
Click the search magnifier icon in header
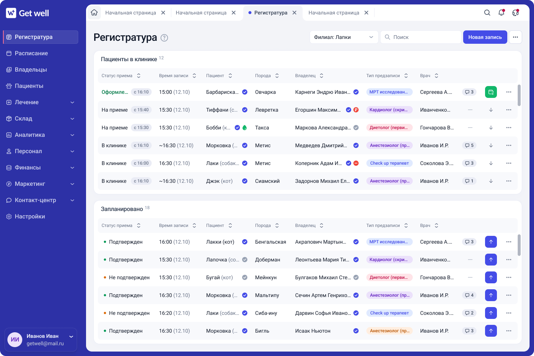487,13
